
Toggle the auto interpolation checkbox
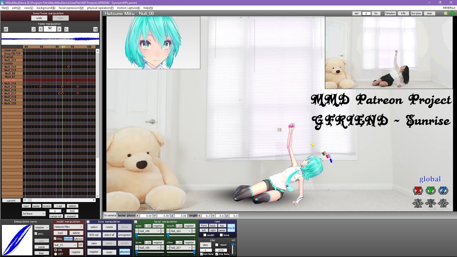tap(36, 234)
